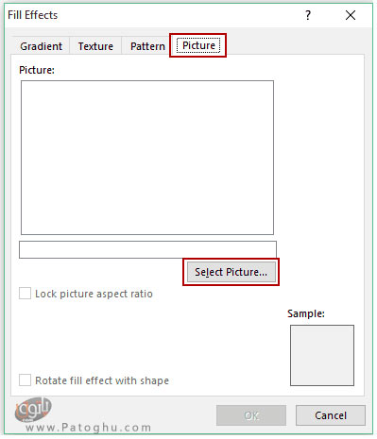
Task: Click inside the large Picture preview box
Action: (x=147, y=158)
